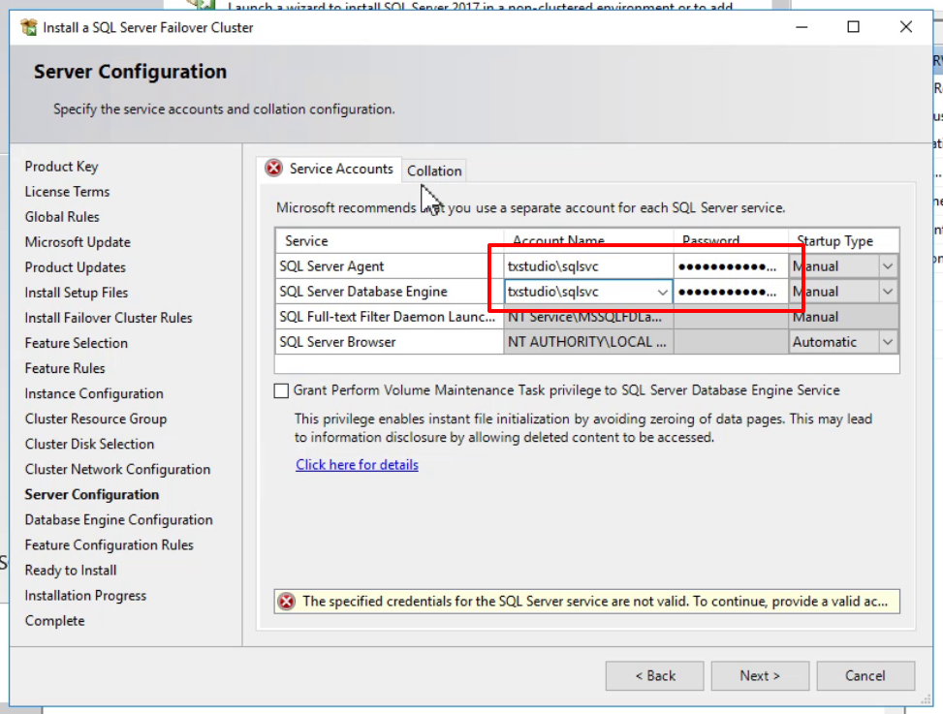
Task: Select Global Rules step in sidebar
Action: tap(62, 217)
